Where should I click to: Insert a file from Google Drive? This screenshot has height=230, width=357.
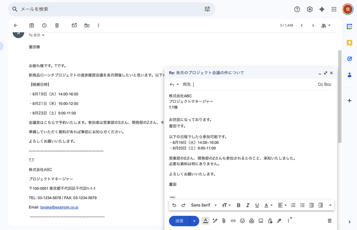(x=252, y=221)
